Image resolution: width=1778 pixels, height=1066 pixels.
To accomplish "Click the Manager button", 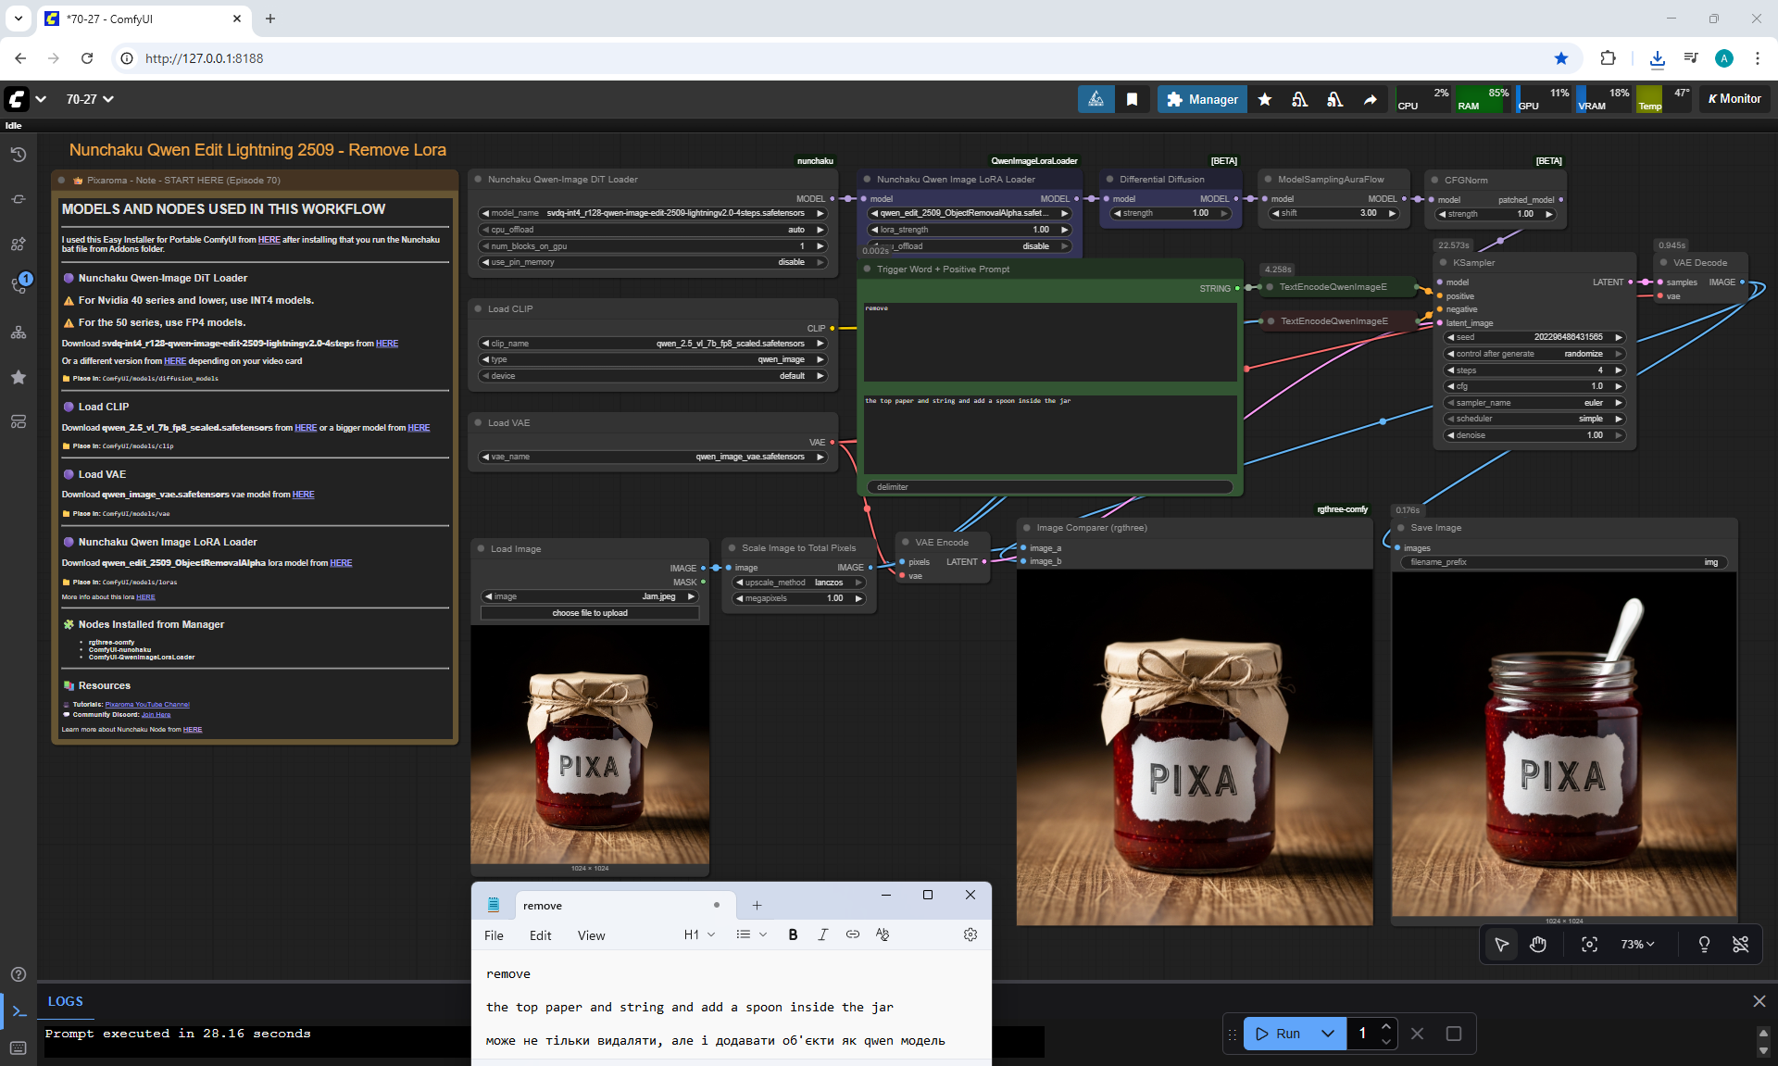I will point(1202,99).
